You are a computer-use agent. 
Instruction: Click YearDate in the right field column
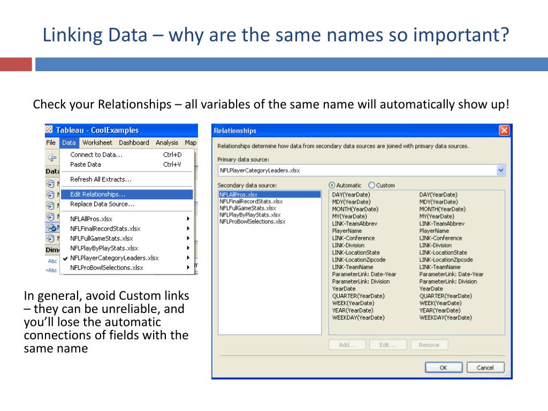pyautogui.click(x=431, y=288)
